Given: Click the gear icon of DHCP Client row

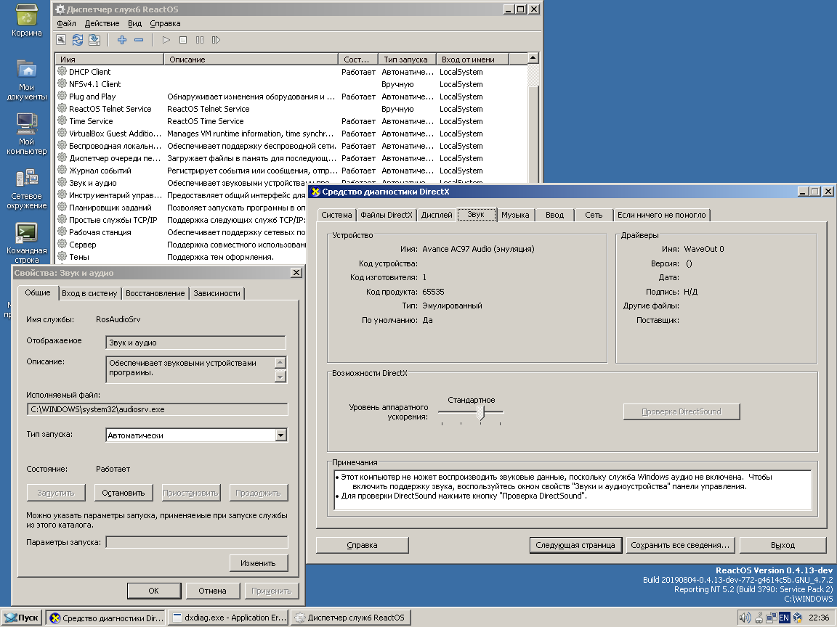Looking at the screenshot, I should (62, 71).
